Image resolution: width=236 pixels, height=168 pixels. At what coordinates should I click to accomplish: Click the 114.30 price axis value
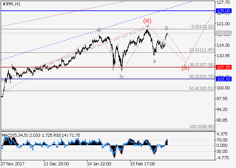(x=223, y=45)
